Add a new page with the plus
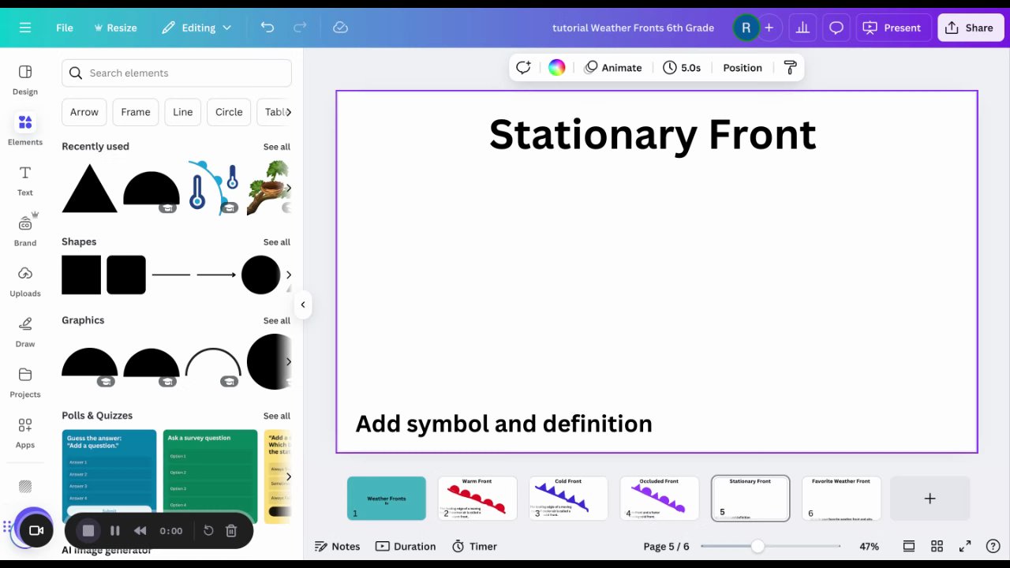The image size is (1010, 568). pyautogui.click(x=930, y=499)
